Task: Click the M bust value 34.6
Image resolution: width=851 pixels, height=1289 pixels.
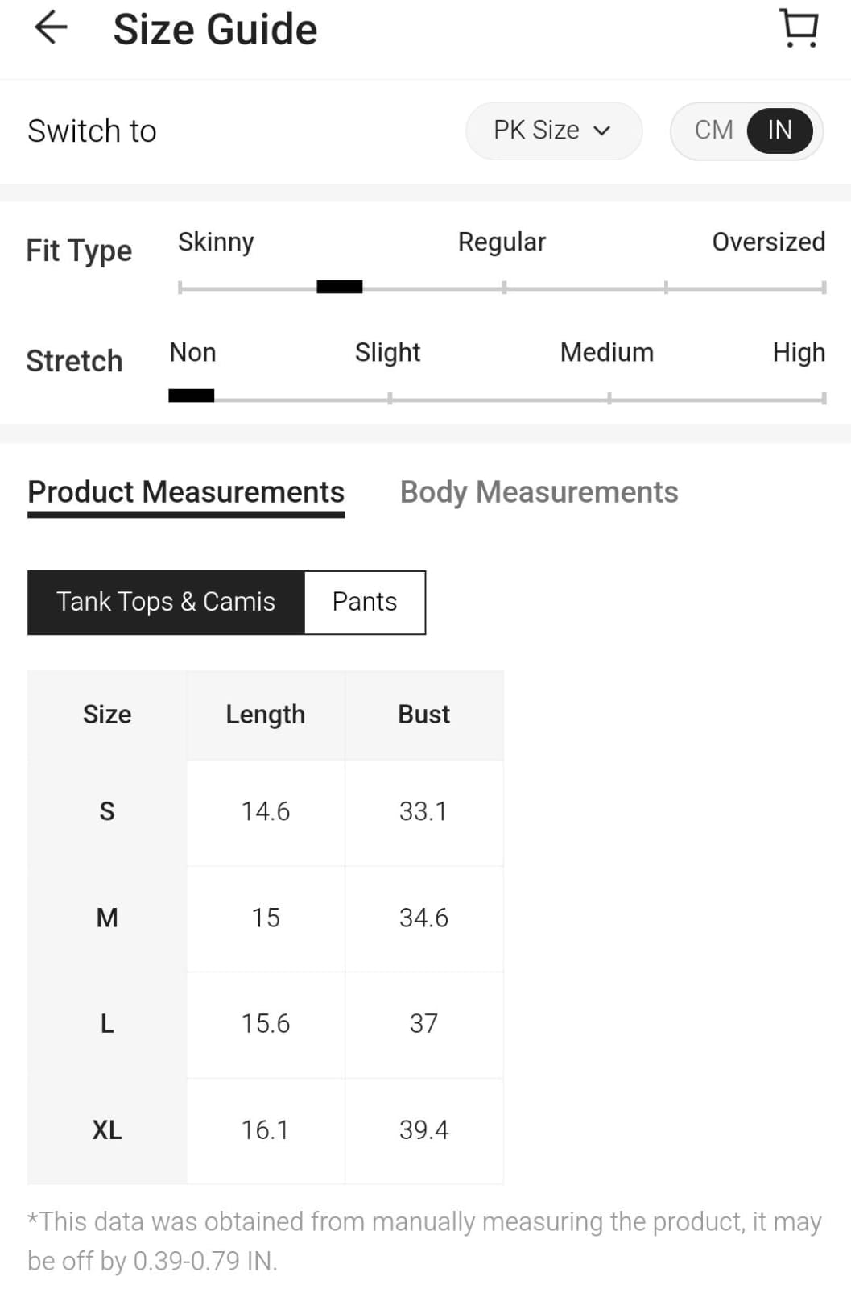Action: click(x=423, y=918)
